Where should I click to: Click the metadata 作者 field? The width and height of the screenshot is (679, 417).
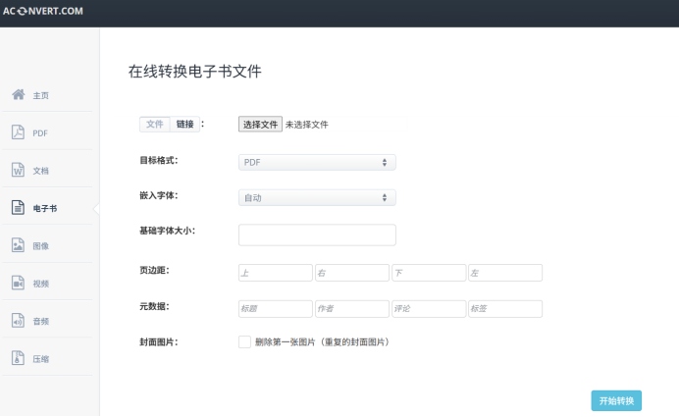pyautogui.click(x=351, y=309)
